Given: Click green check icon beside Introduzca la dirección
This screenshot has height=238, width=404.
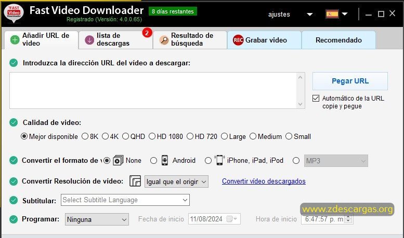Looking at the screenshot, I should pos(14,63).
